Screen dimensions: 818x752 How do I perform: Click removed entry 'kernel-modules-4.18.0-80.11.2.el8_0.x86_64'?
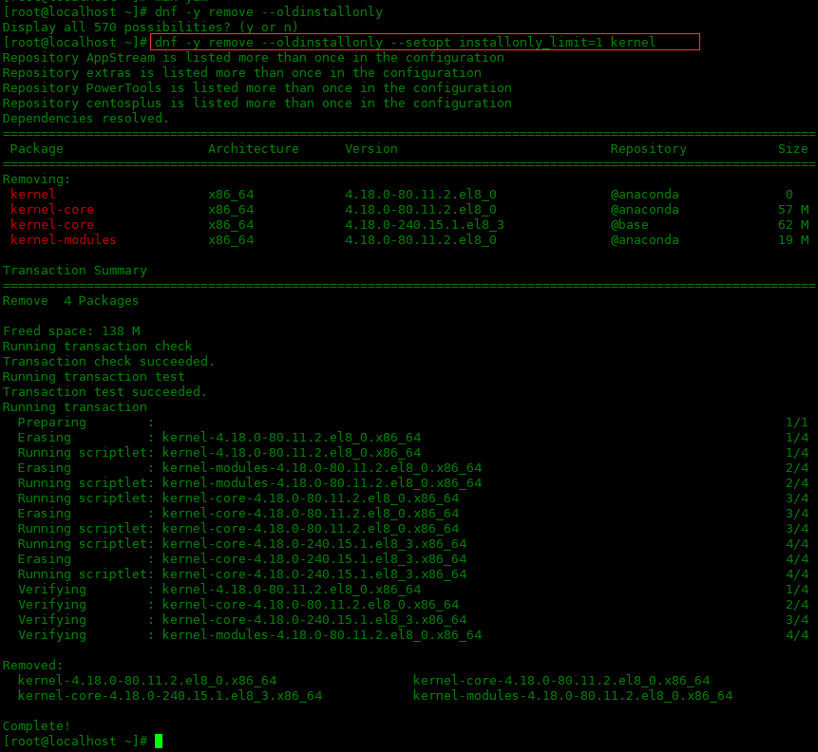(x=573, y=696)
